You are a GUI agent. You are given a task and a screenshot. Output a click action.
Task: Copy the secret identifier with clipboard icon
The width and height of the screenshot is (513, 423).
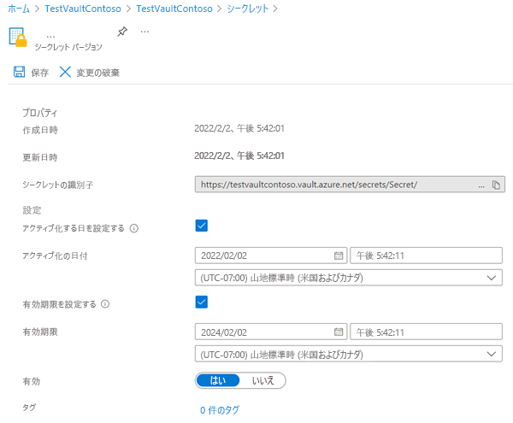tap(496, 185)
